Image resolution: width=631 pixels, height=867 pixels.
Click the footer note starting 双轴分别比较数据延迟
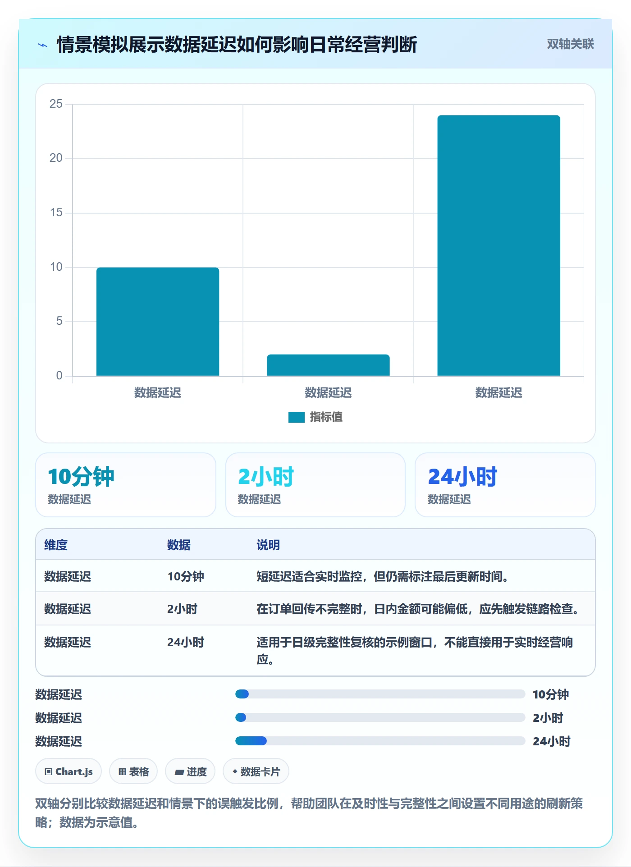(x=309, y=813)
